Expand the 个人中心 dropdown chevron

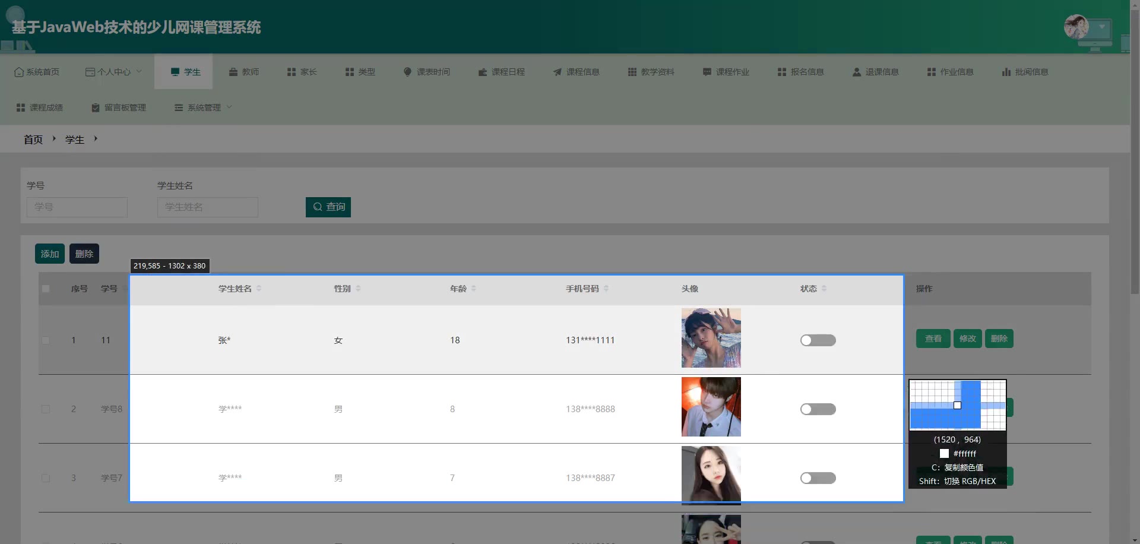139,71
